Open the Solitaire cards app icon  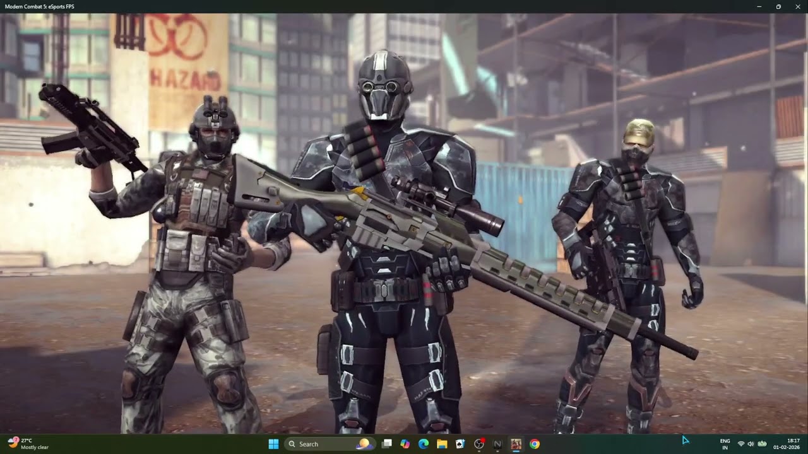point(460,444)
